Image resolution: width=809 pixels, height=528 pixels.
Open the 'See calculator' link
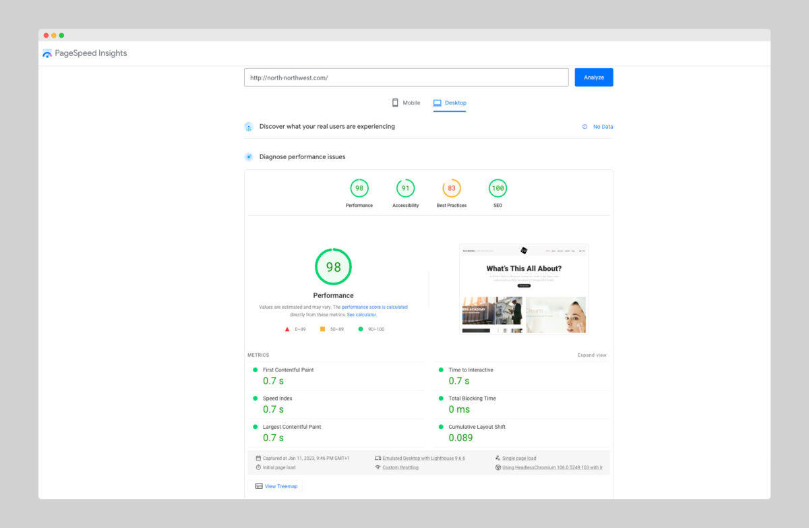click(361, 315)
